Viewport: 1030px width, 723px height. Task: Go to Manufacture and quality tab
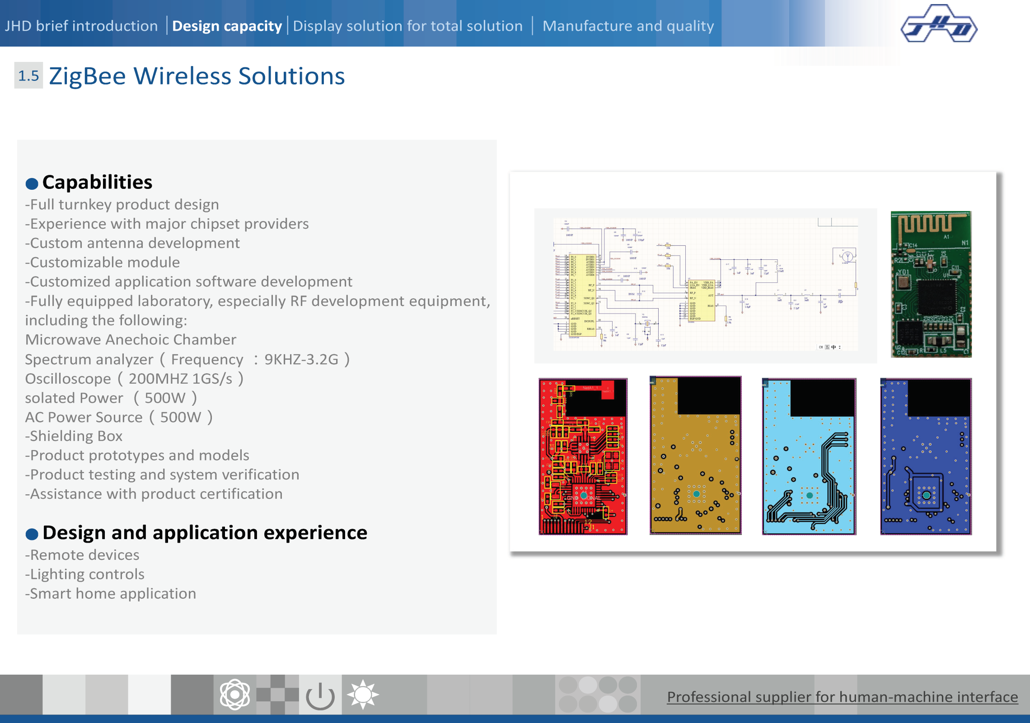(628, 26)
